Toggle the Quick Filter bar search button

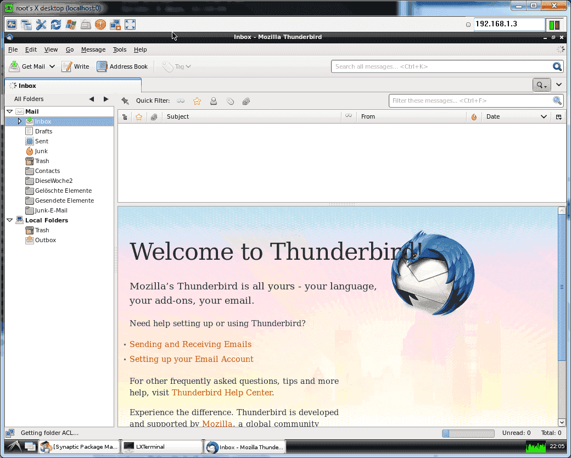click(541, 85)
